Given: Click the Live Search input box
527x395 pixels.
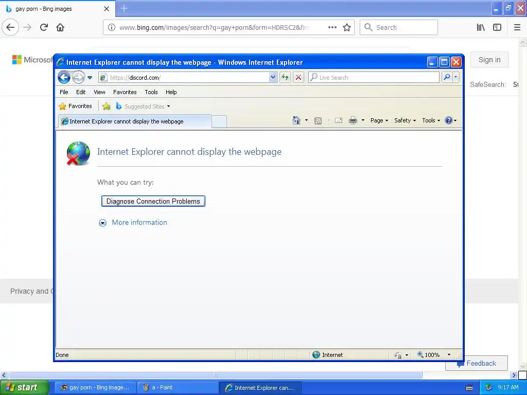Looking at the screenshot, I should tap(374, 78).
